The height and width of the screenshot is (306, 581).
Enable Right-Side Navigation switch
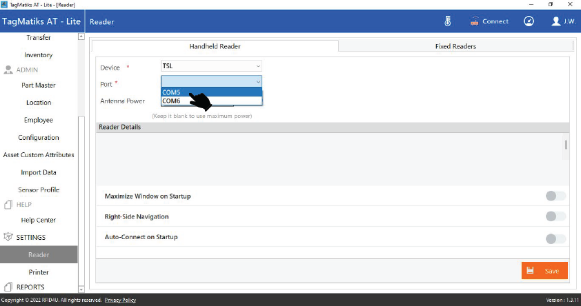555,216
